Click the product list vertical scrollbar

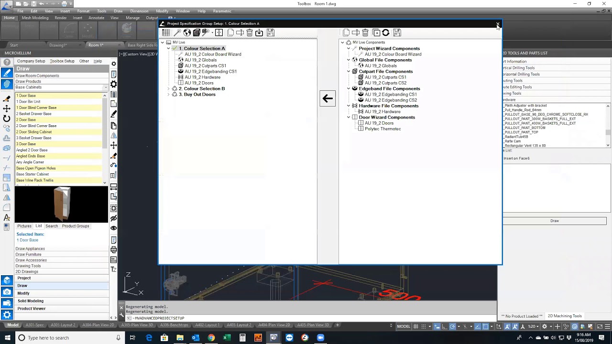coord(105,139)
